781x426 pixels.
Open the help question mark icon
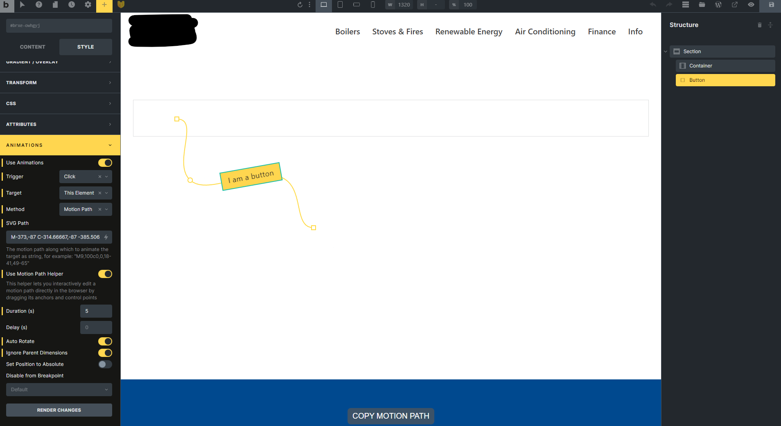39,5
